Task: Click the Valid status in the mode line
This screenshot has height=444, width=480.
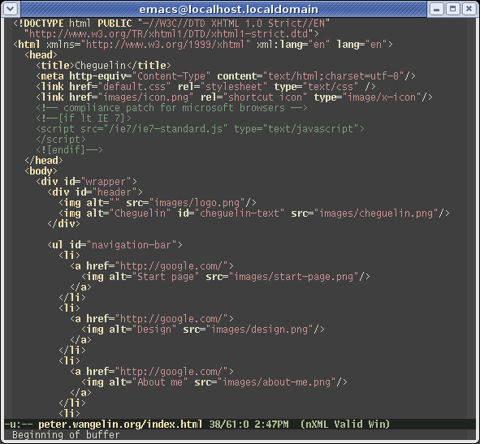Action: pos(348,424)
